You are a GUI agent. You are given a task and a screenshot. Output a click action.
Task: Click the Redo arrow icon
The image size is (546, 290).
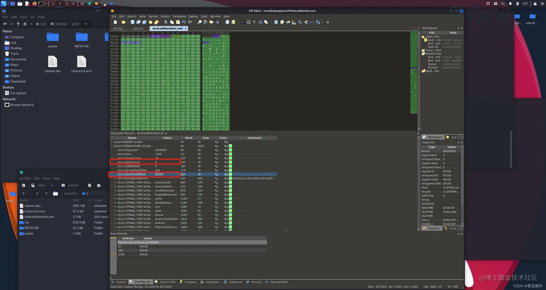coord(190,22)
